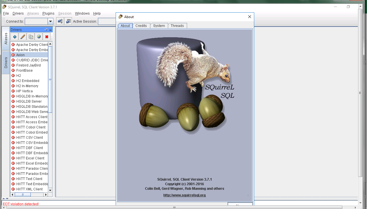Click the pencil Modify driver icon
Screen dimensions: 367x209
(x=23, y=37)
